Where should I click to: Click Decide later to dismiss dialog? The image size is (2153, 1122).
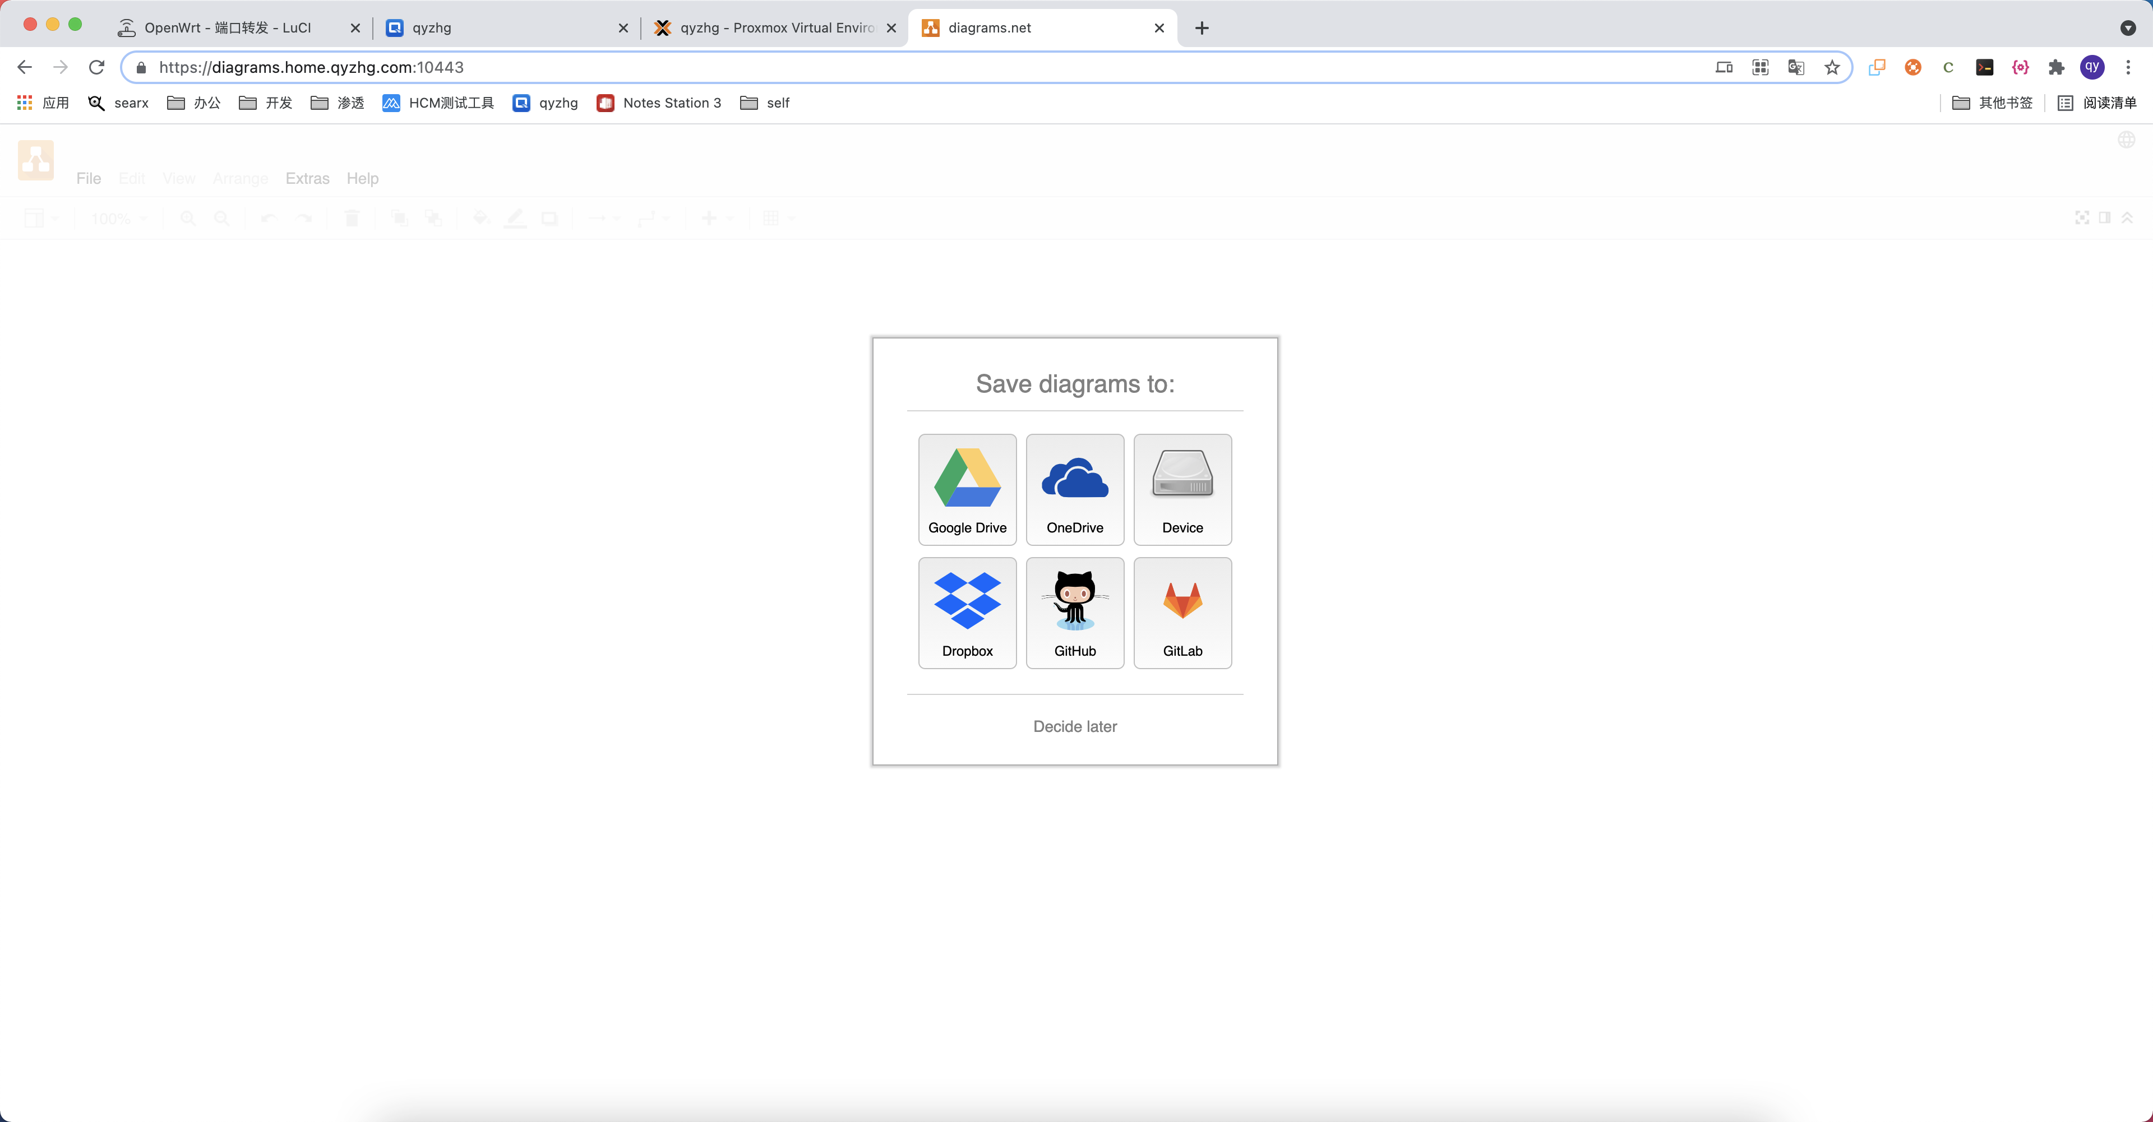coord(1075,726)
